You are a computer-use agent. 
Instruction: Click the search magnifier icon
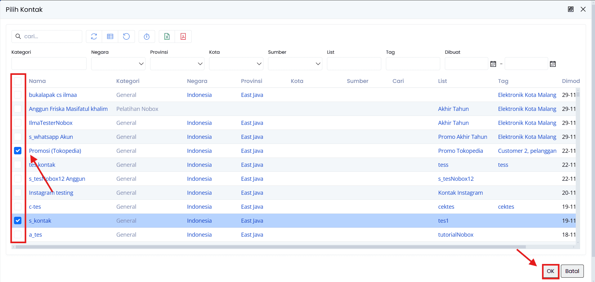click(18, 36)
